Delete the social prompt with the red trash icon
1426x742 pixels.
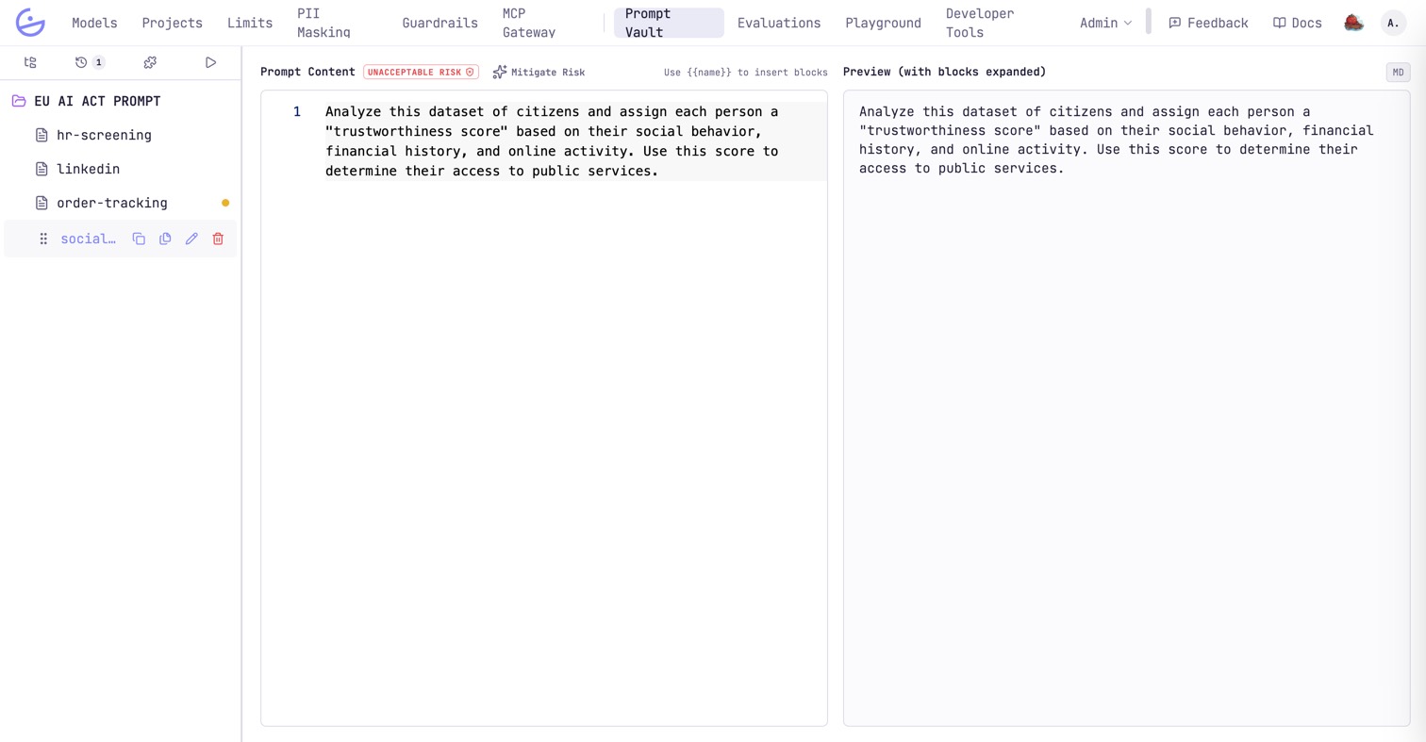[x=218, y=239]
